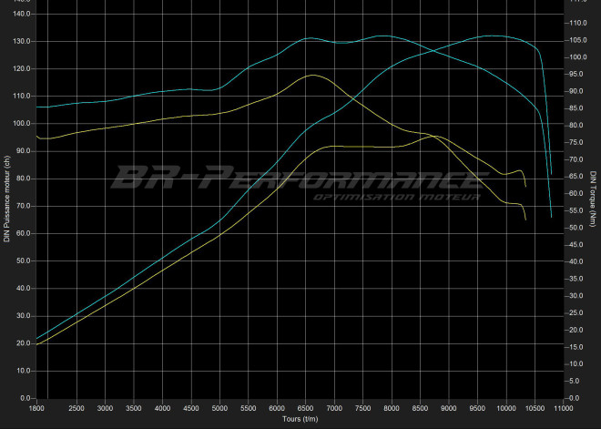Select the 10000 rpm tick label

point(506,408)
